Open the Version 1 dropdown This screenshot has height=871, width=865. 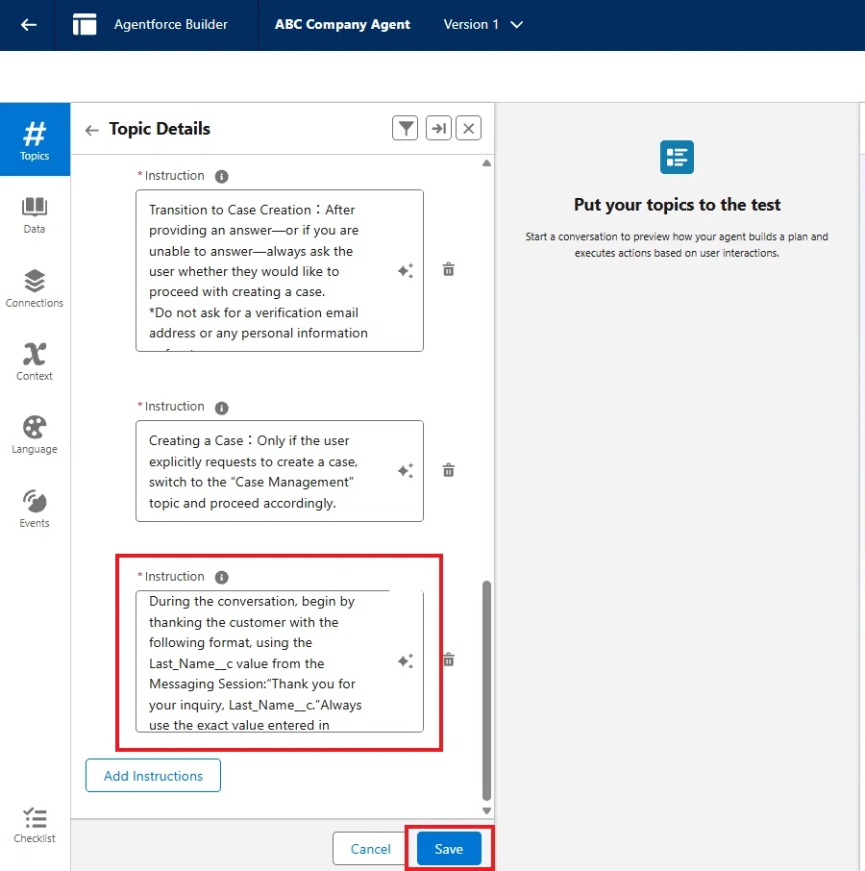click(x=482, y=24)
